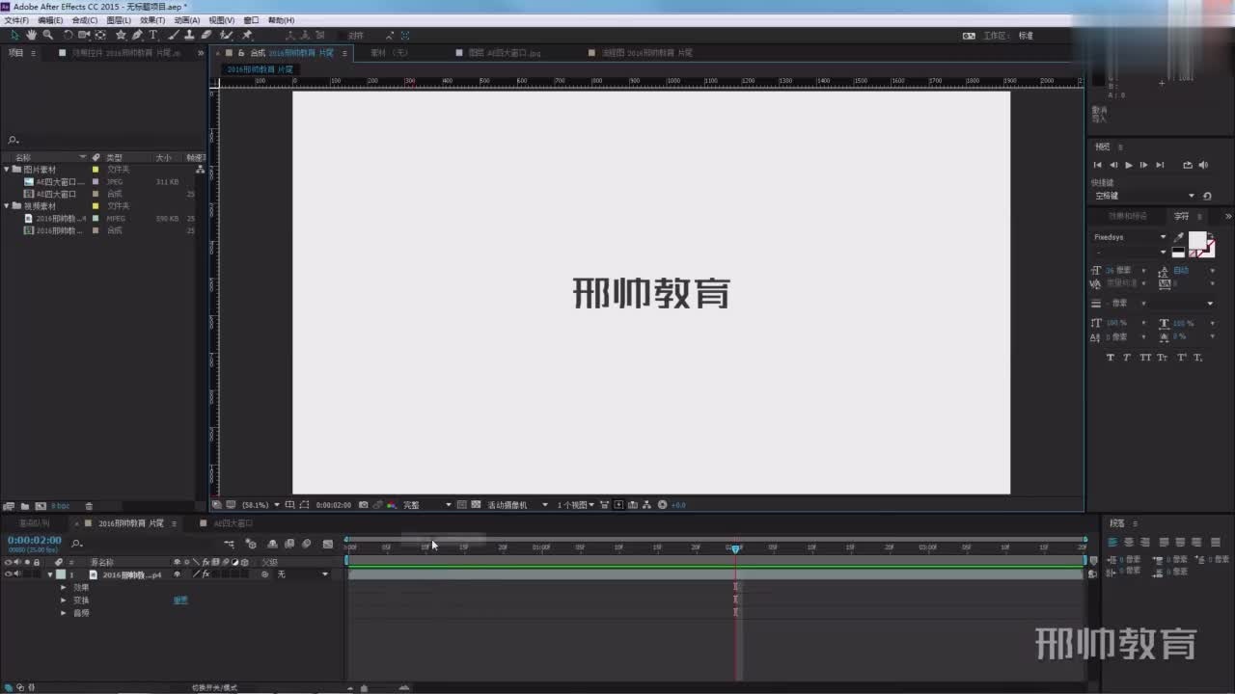
Task: Open the 1个视图 view layout dropdown
Action: coord(575,504)
